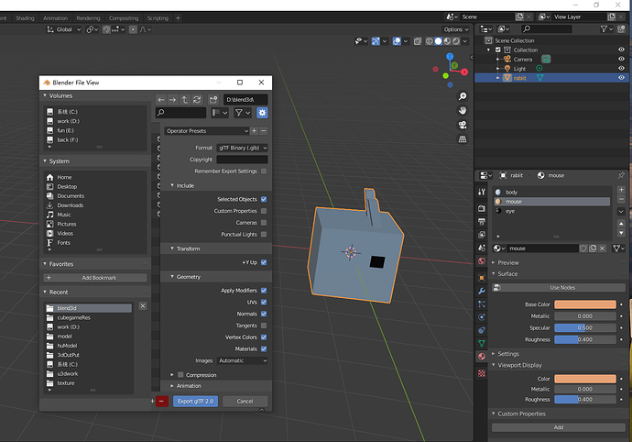Open the Format glTF Binary dropdown
The width and height of the screenshot is (632, 442).
(243, 147)
